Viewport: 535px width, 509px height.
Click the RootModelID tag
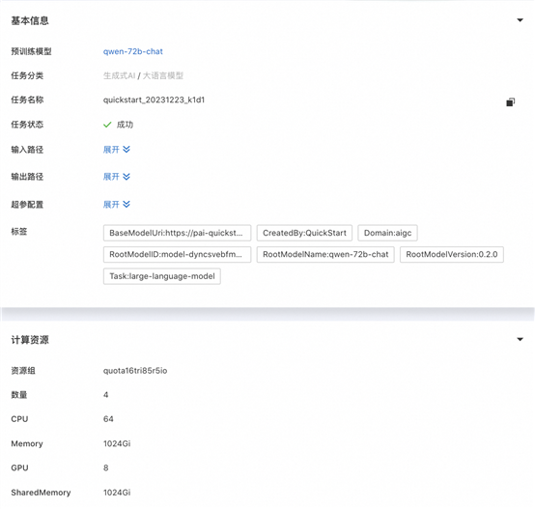(x=177, y=255)
